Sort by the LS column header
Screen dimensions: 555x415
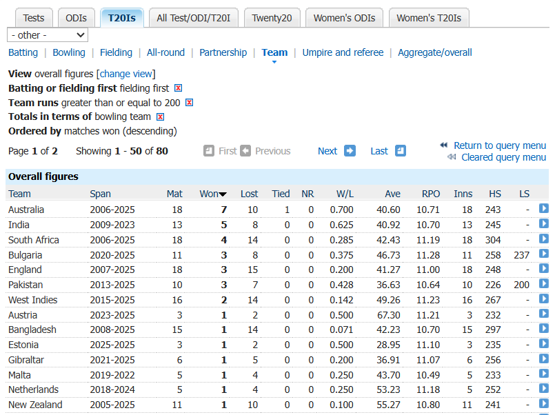524,194
